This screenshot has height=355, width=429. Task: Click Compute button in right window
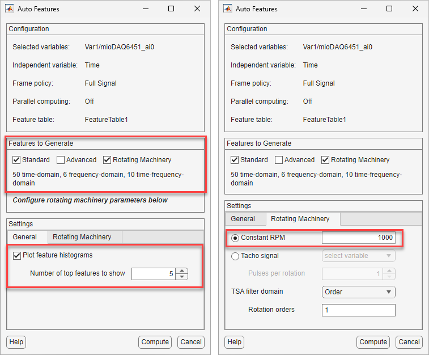click(373, 342)
